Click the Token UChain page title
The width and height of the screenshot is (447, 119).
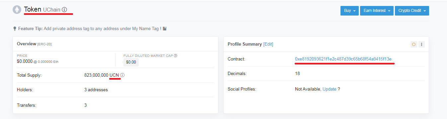click(42, 10)
